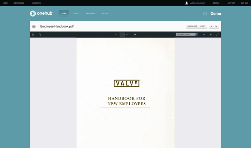
Task: Click the Demo workspace title
Action: [216, 14]
